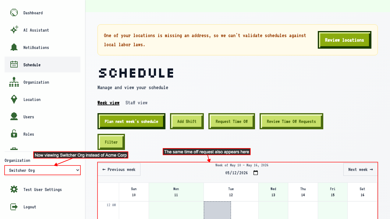Open Test User Settings

click(x=42, y=189)
